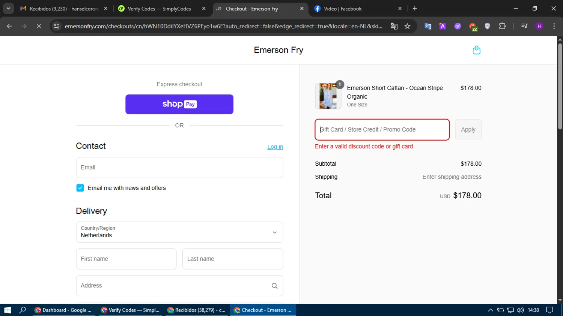Image resolution: width=563 pixels, height=316 pixels.
Task: Go forward to the next page
Action: (x=24, y=26)
